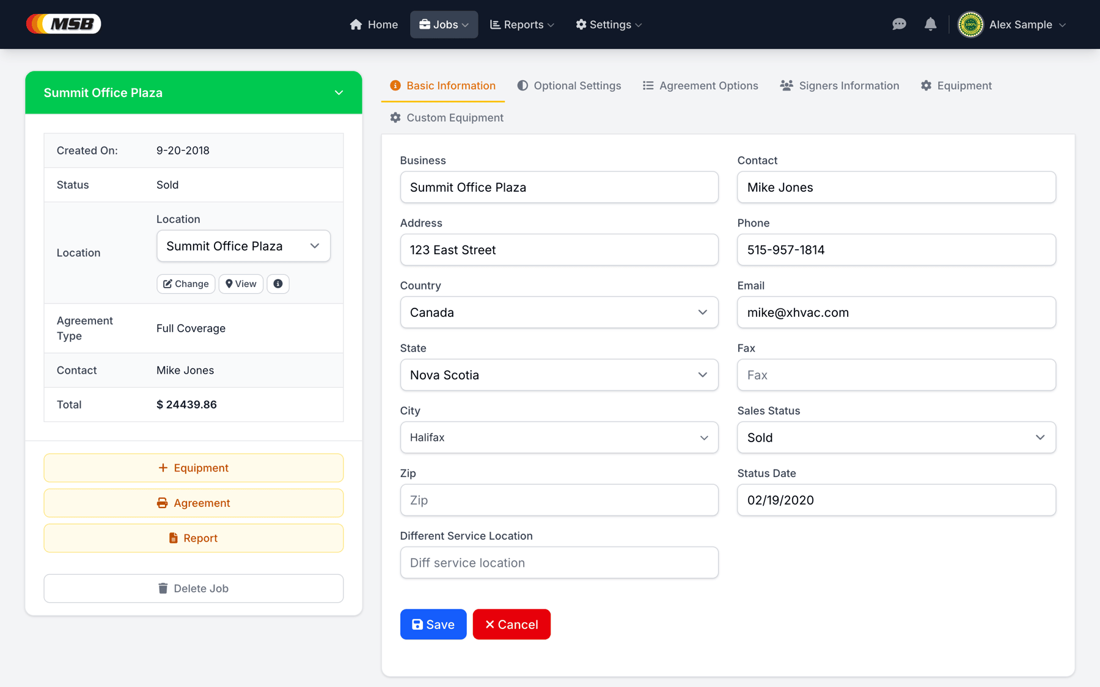The height and width of the screenshot is (687, 1100).
Task: Open the Jobs menu
Action: 444,24
